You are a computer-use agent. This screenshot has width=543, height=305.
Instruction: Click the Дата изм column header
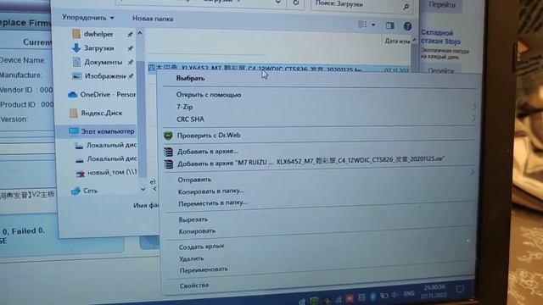(397, 42)
